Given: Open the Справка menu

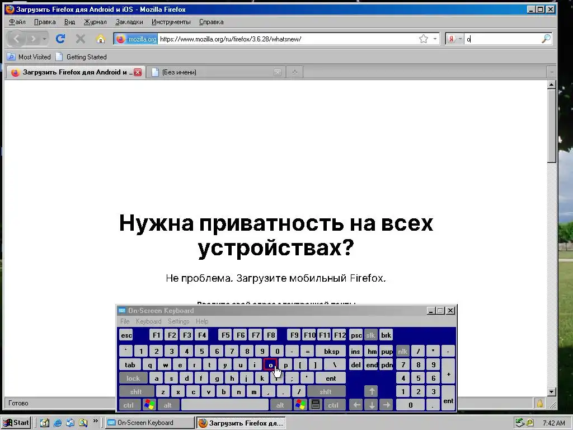Looking at the screenshot, I should (x=211, y=22).
